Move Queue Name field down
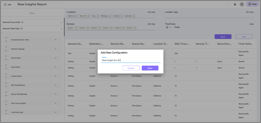Screen dimensions: 261x123 [6, 69]
